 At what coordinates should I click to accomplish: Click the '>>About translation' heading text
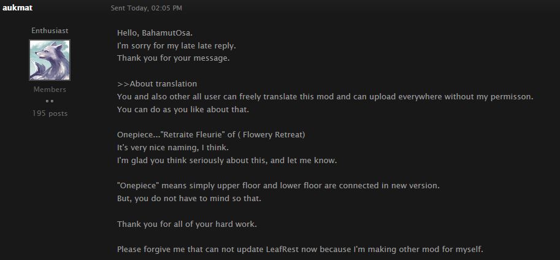click(157, 83)
